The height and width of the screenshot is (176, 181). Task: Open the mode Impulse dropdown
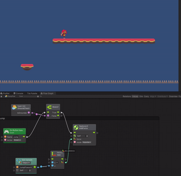point(87,142)
